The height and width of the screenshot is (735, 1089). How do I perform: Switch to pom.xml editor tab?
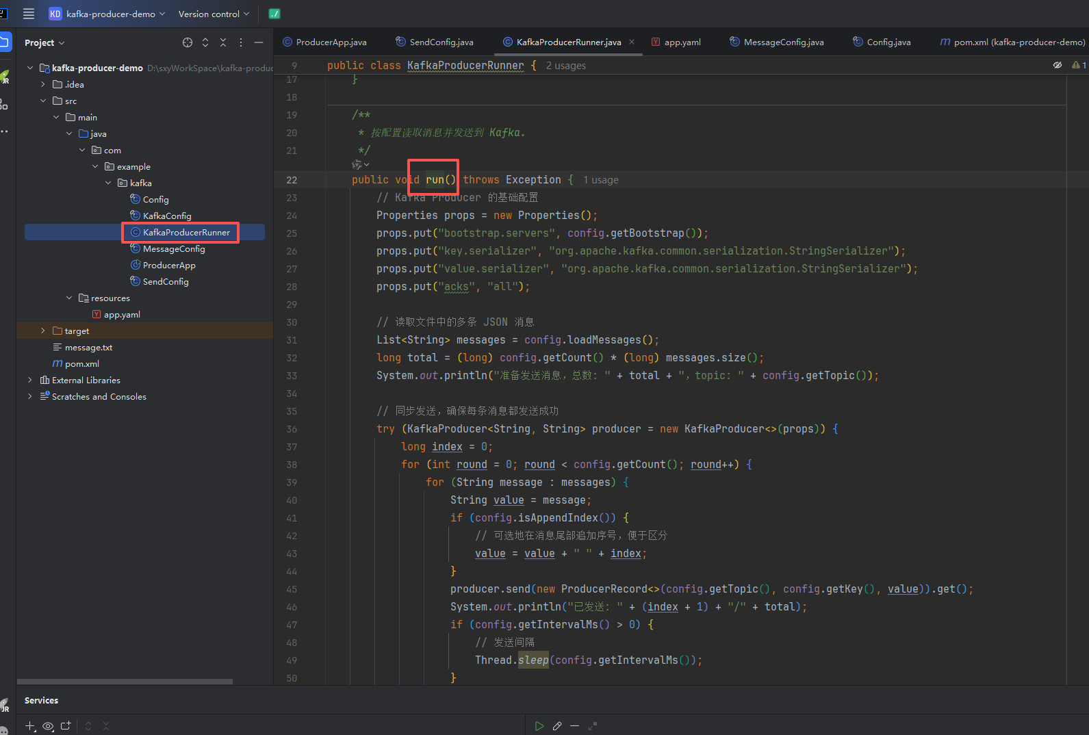coord(1012,42)
